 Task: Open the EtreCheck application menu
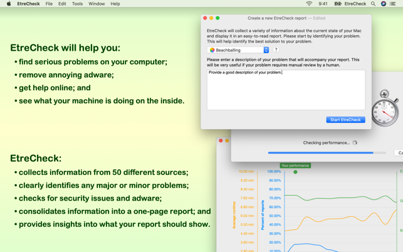[28, 4]
